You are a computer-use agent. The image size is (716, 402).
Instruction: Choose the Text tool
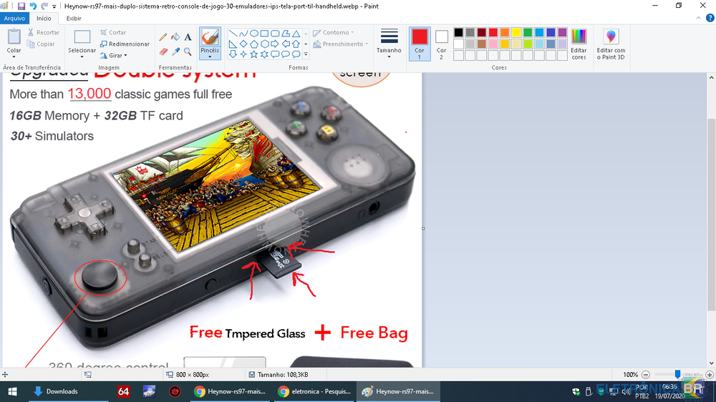[188, 37]
